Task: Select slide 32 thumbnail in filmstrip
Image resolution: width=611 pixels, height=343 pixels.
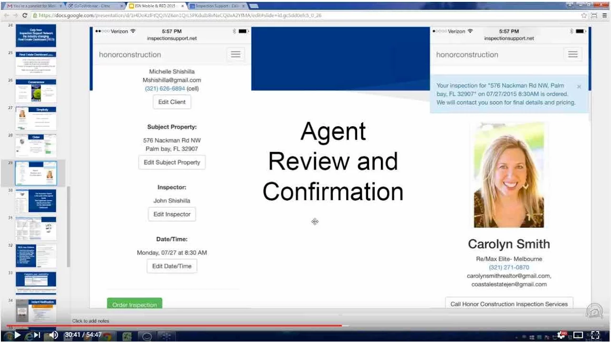Action: pyautogui.click(x=36, y=256)
